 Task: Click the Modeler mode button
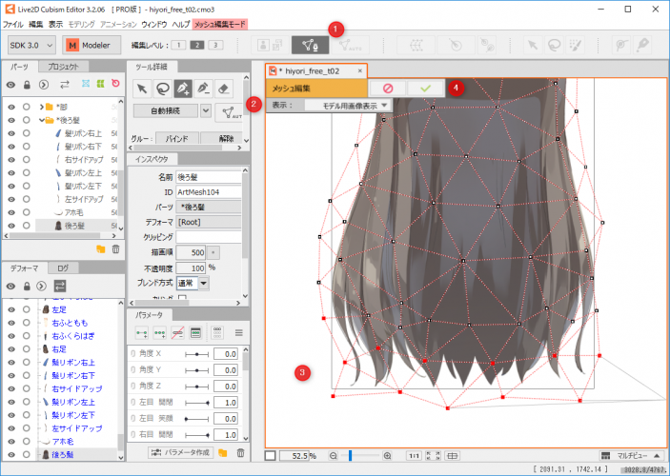91,44
